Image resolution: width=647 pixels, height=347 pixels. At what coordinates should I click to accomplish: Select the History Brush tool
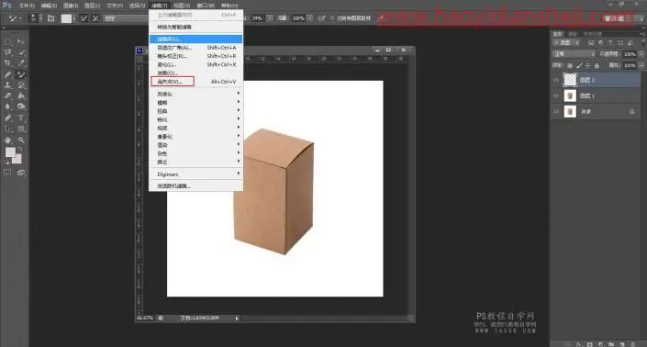tap(21, 85)
